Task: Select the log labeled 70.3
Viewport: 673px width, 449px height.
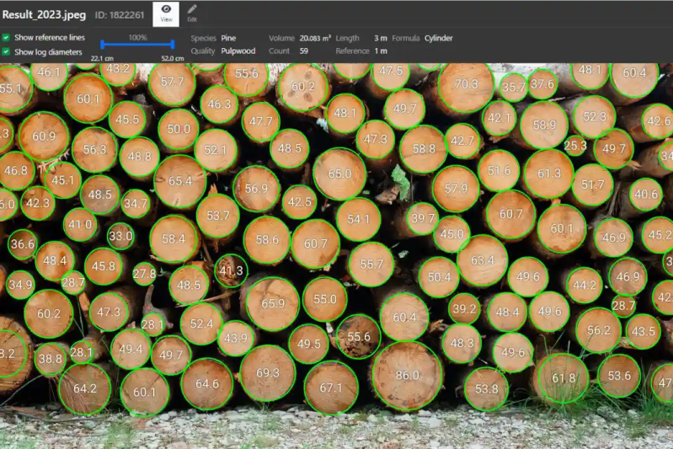Action: [x=466, y=84]
